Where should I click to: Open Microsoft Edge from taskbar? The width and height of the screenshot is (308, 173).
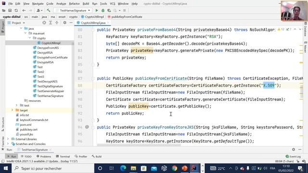(x=123, y=168)
